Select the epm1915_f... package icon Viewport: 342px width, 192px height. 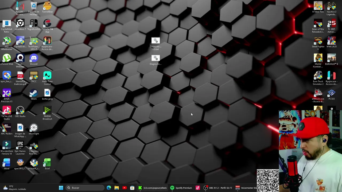coord(20,164)
